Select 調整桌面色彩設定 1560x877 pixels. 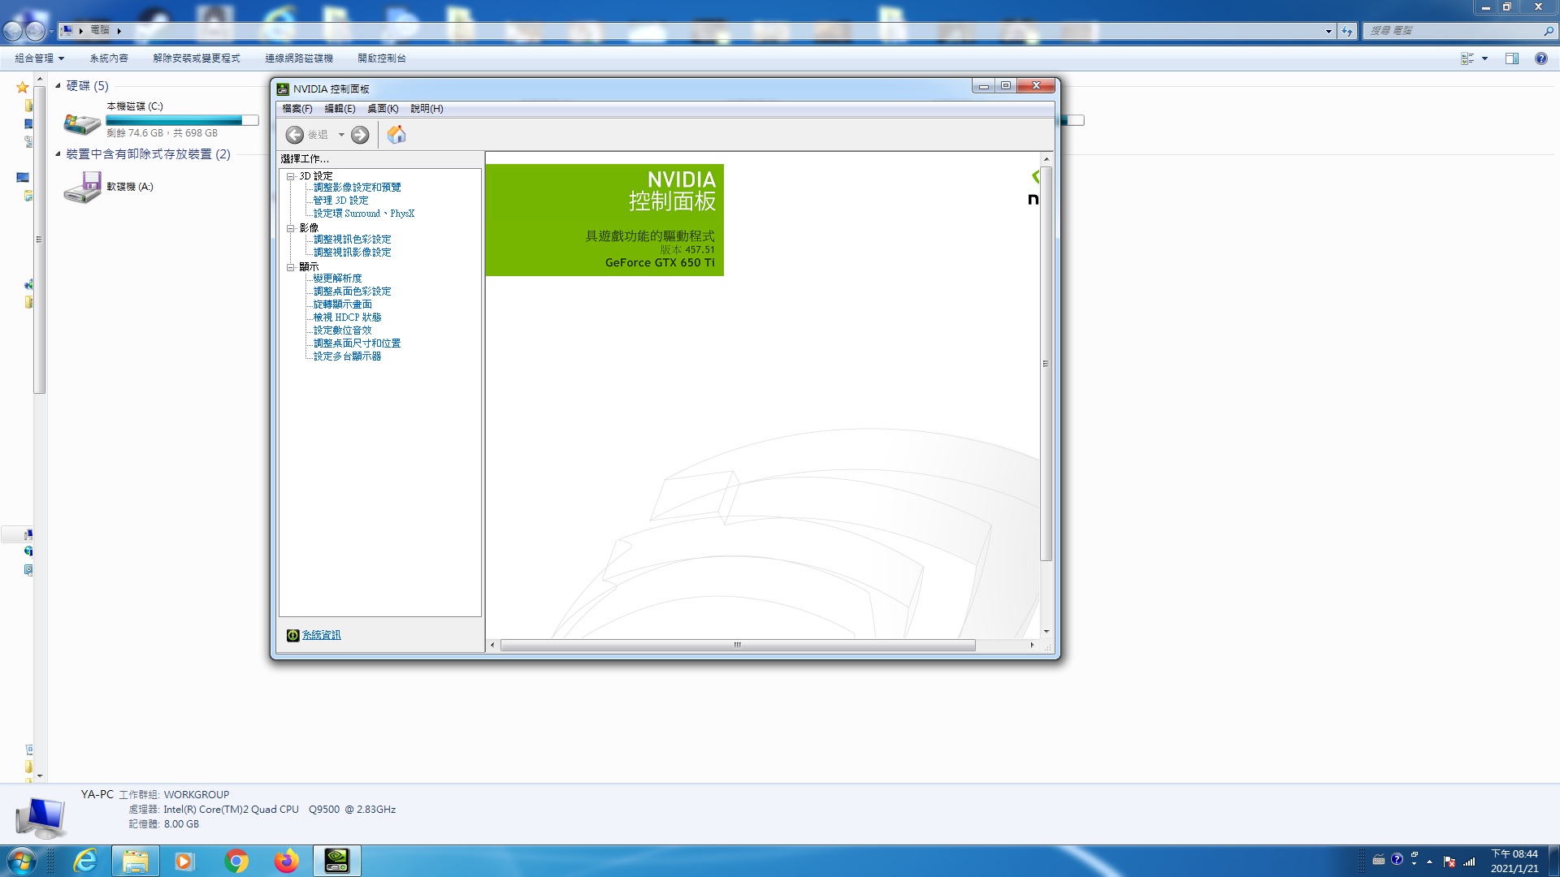[x=353, y=292]
